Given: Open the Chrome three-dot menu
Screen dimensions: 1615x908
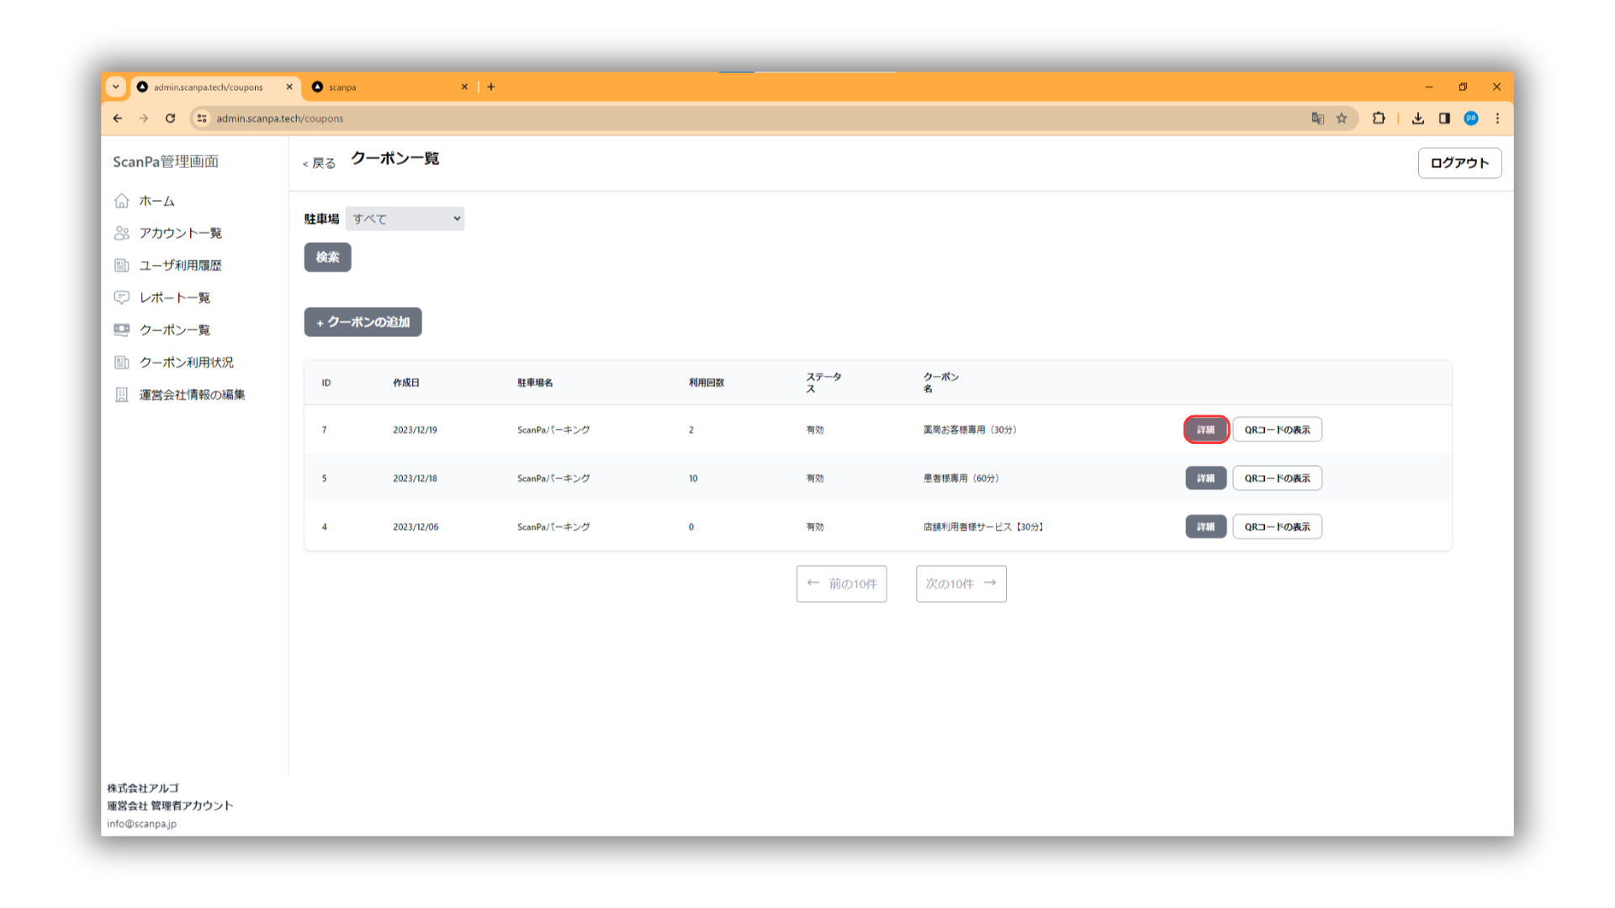Looking at the screenshot, I should (x=1497, y=119).
